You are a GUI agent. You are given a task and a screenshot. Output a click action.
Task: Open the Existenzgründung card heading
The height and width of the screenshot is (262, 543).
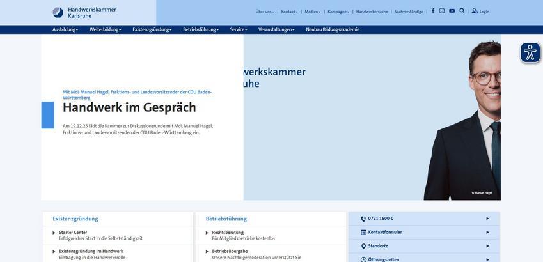(x=75, y=219)
